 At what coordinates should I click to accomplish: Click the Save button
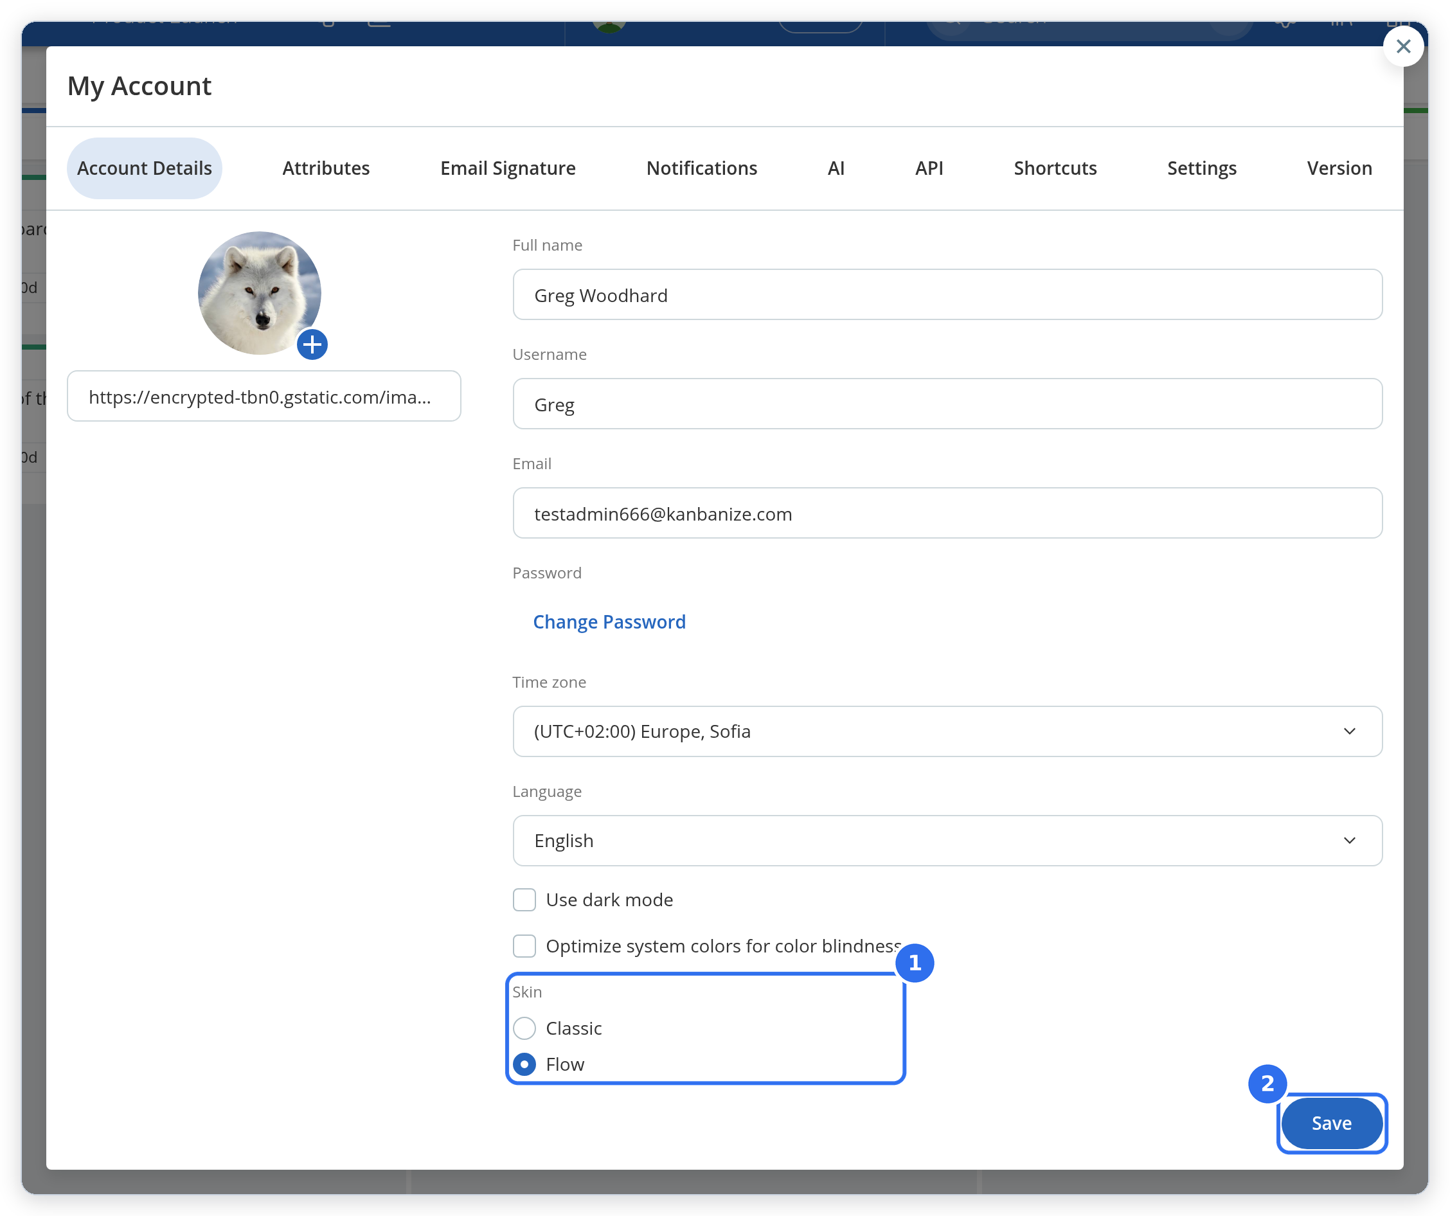pos(1331,1123)
